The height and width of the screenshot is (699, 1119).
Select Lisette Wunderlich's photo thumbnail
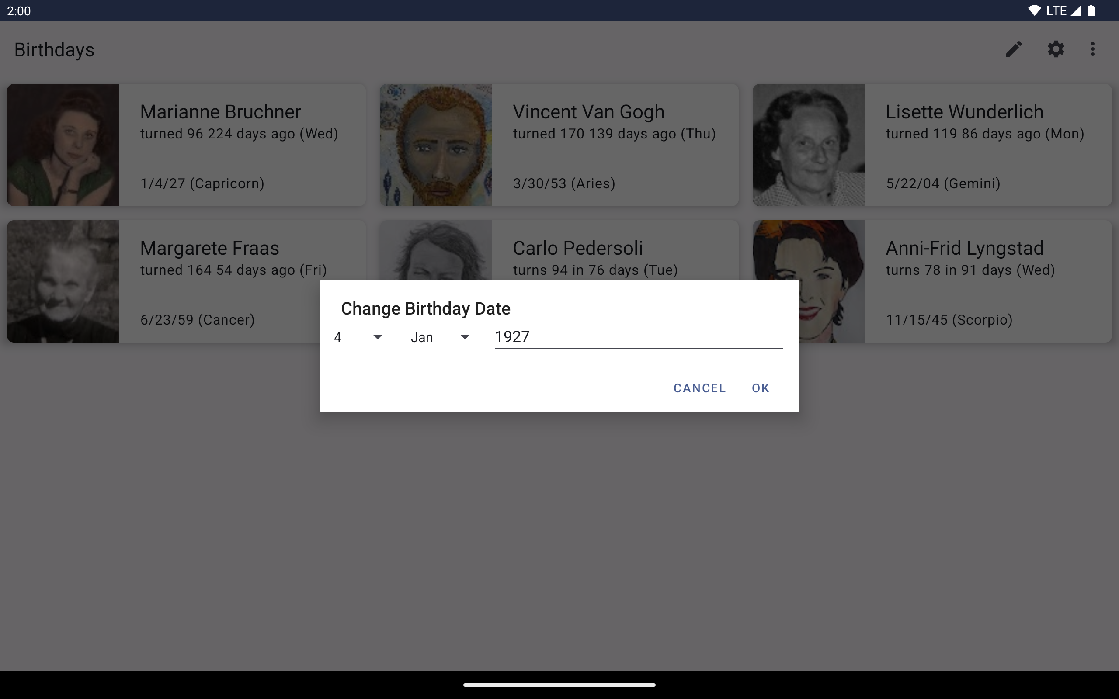point(808,145)
